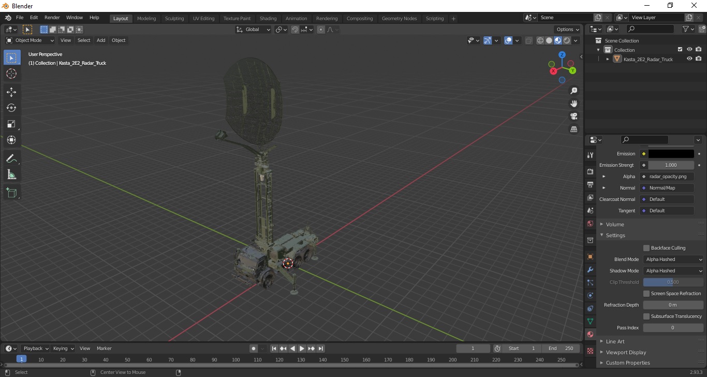Choose the Move tool
This screenshot has width=707, height=377.
pos(12,92)
